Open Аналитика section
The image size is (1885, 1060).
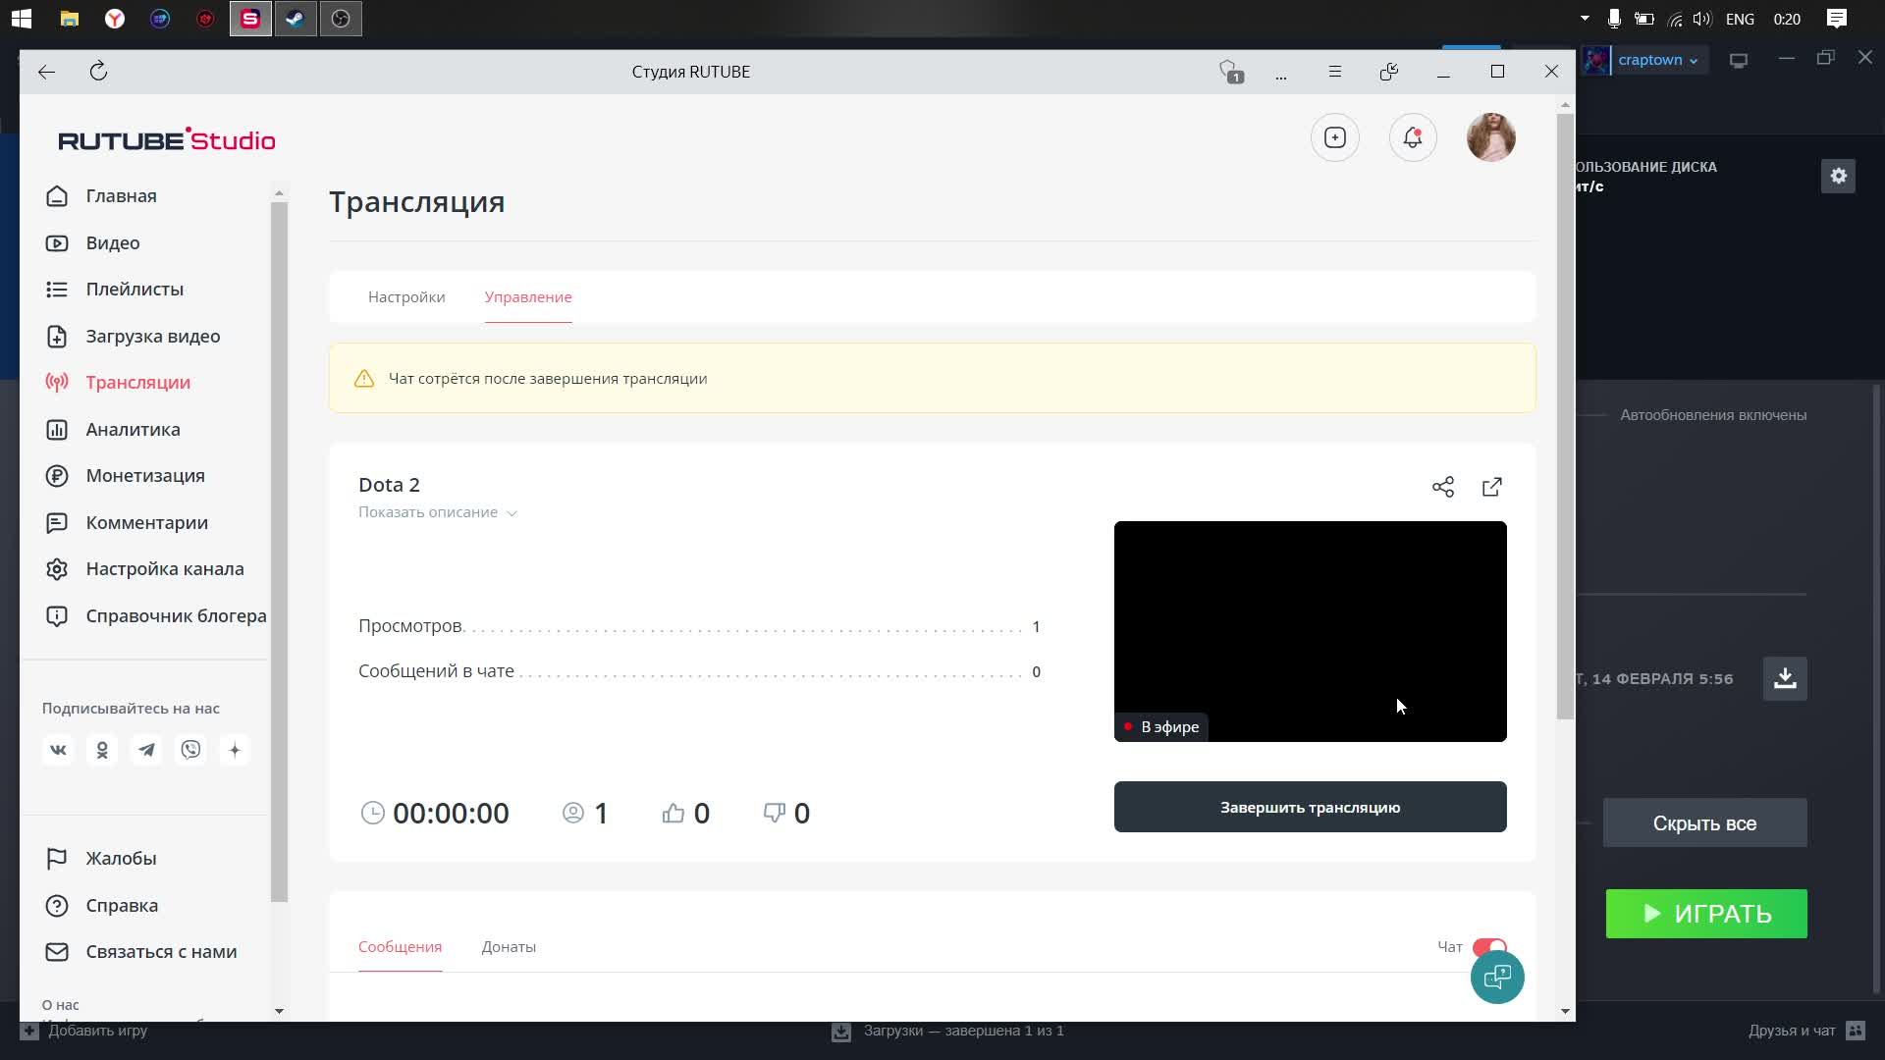click(133, 430)
